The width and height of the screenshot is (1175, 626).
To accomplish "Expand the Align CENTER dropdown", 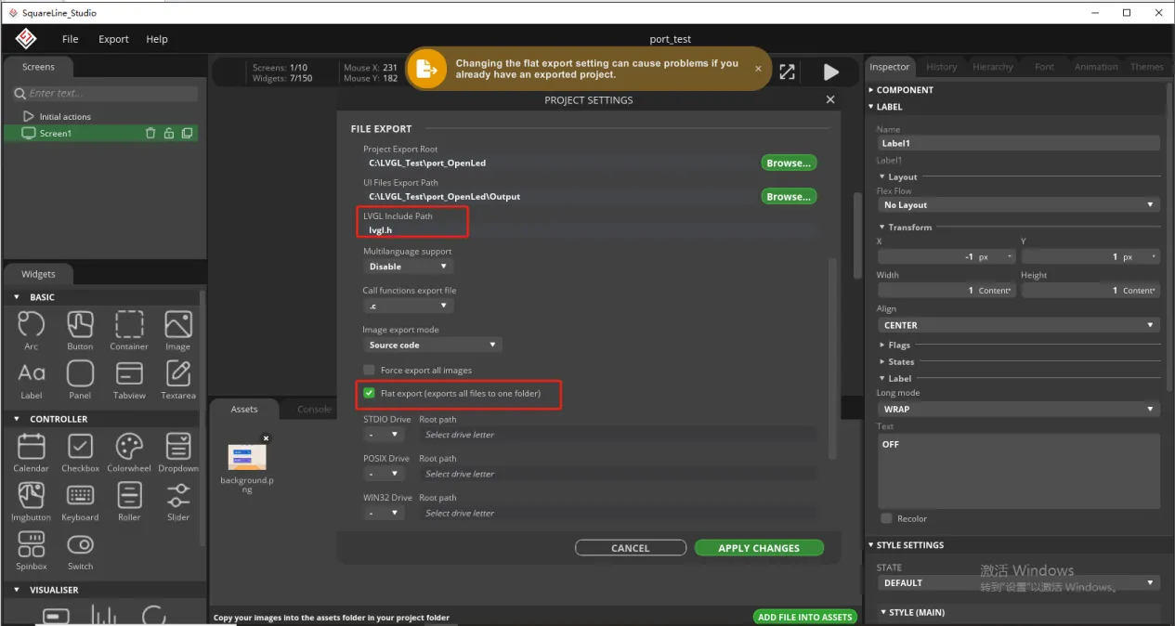I will point(1018,325).
